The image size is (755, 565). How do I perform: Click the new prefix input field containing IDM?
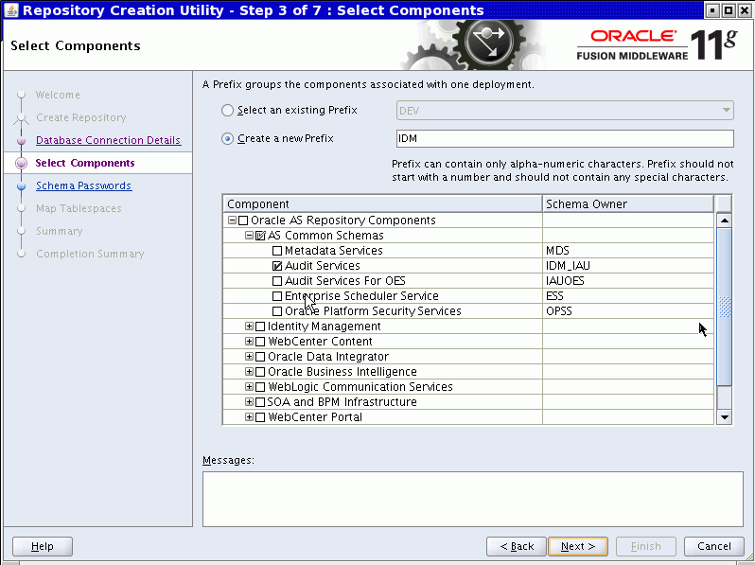coord(565,139)
